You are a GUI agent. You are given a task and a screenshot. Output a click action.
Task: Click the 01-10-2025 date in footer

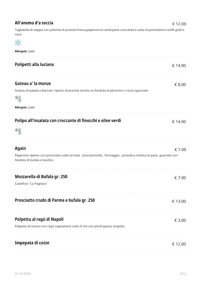click(23, 274)
